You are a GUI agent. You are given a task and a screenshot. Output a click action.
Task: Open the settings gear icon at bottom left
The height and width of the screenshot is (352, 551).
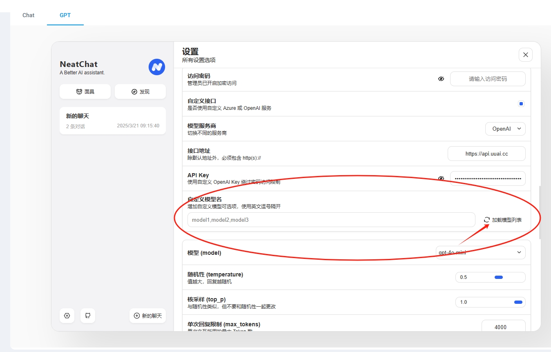[x=67, y=316]
